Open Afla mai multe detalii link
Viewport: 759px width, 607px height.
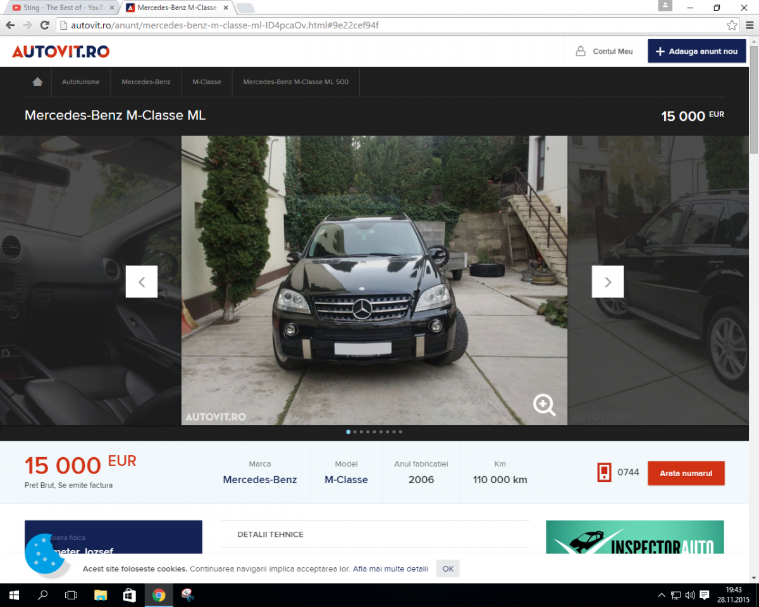pyautogui.click(x=391, y=568)
